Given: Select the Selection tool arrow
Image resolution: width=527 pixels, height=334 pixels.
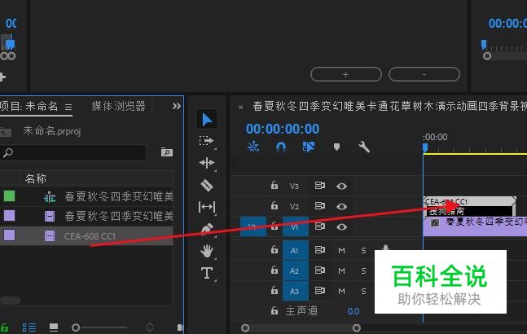Looking at the screenshot, I should pos(207,120).
